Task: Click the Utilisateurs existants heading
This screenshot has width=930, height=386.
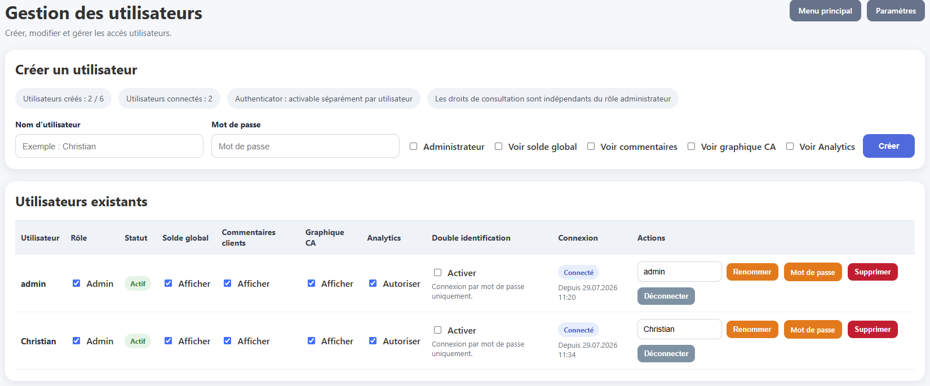Action: (x=81, y=202)
